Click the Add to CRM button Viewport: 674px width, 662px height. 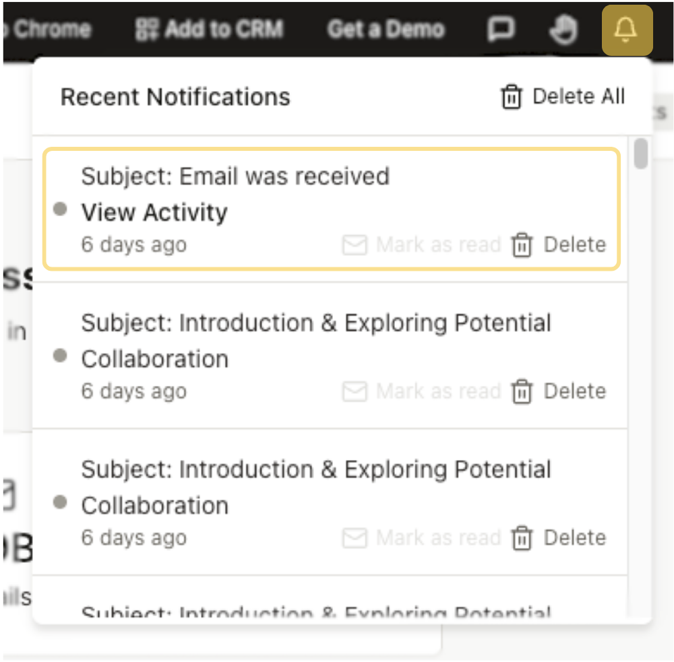pos(210,29)
